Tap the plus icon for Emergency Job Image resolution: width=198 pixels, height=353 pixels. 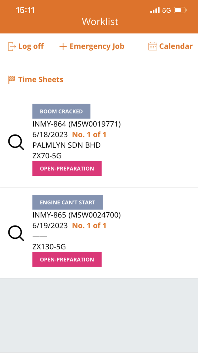tap(63, 47)
